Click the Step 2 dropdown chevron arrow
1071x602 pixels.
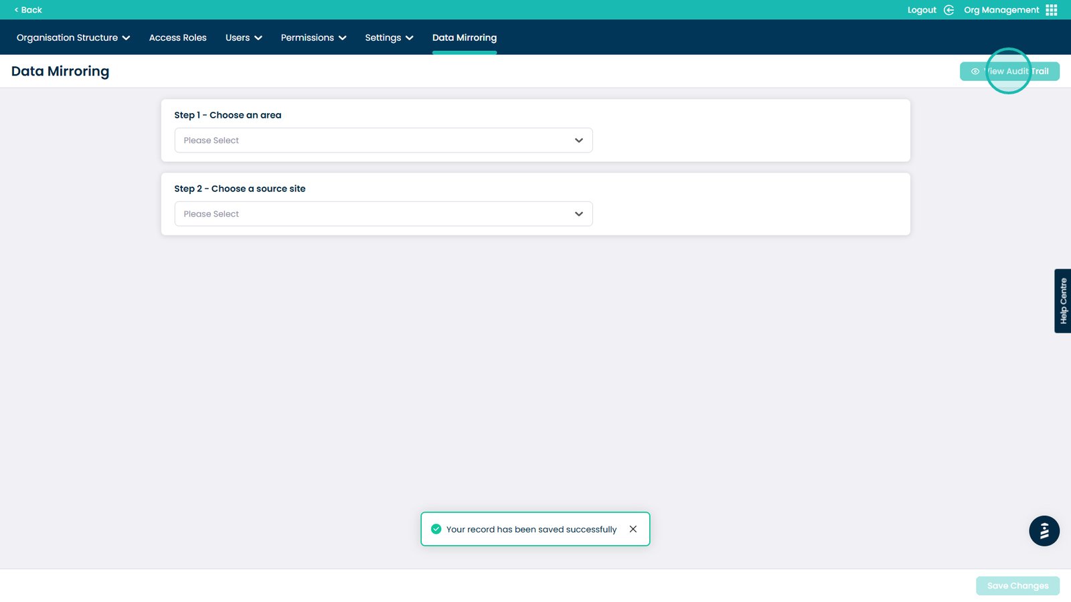pyautogui.click(x=578, y=214)
